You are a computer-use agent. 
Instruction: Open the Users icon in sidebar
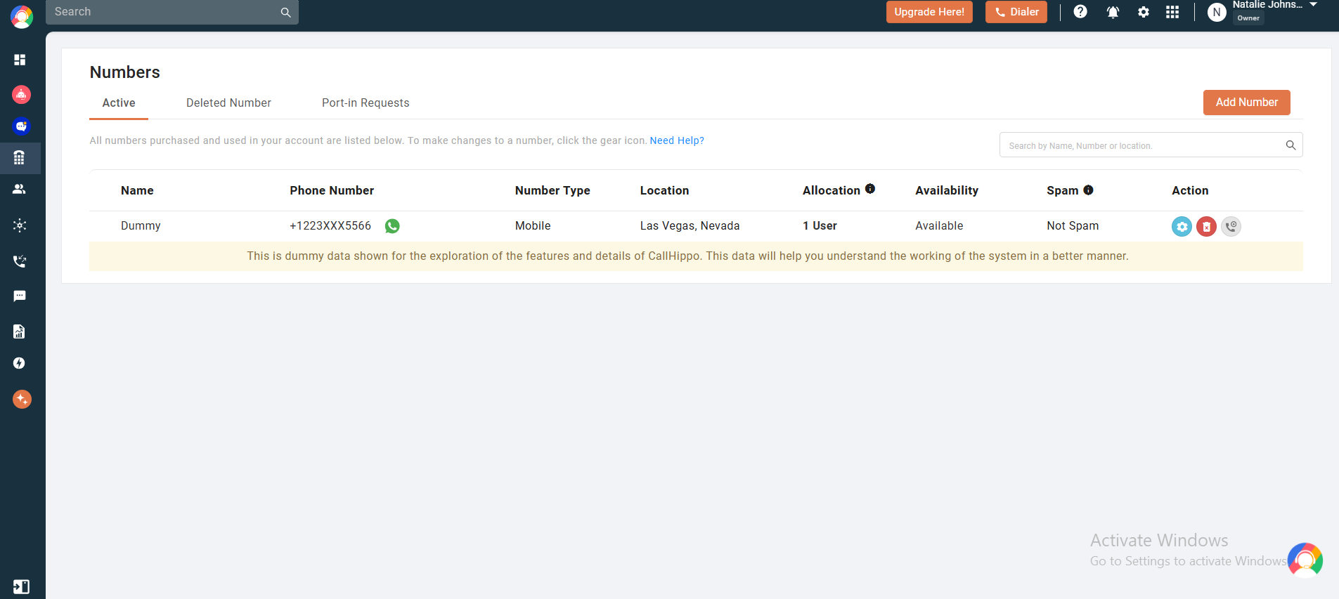[x=20, y=189]
